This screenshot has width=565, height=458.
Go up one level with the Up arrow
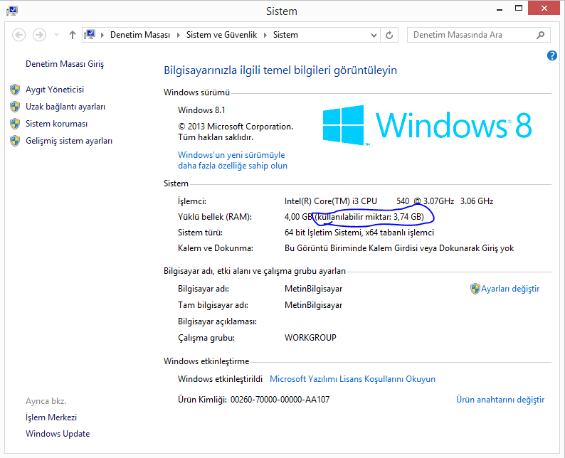pyautogui.click(x=73, y=35)
